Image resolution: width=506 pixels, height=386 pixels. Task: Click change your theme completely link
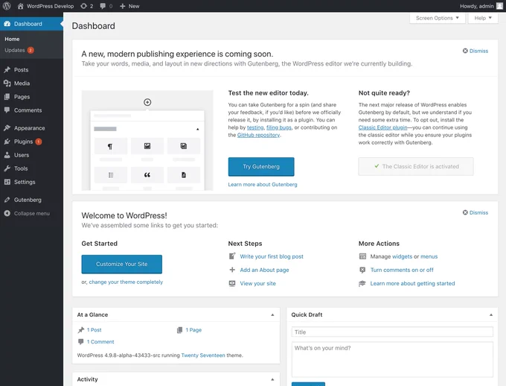pyautogui.click(x=126, y=282)
